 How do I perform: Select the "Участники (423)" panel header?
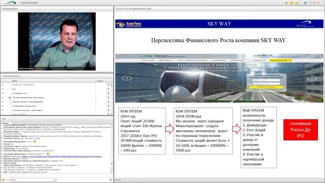coord(57,76)
